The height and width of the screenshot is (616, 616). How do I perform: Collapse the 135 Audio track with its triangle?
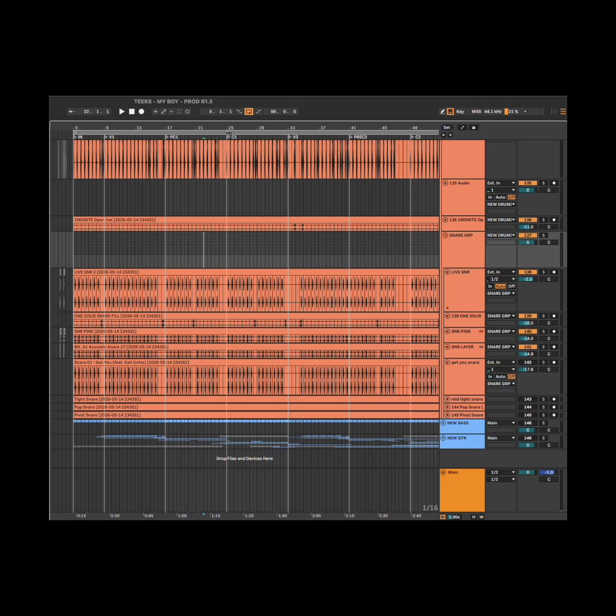445,183
